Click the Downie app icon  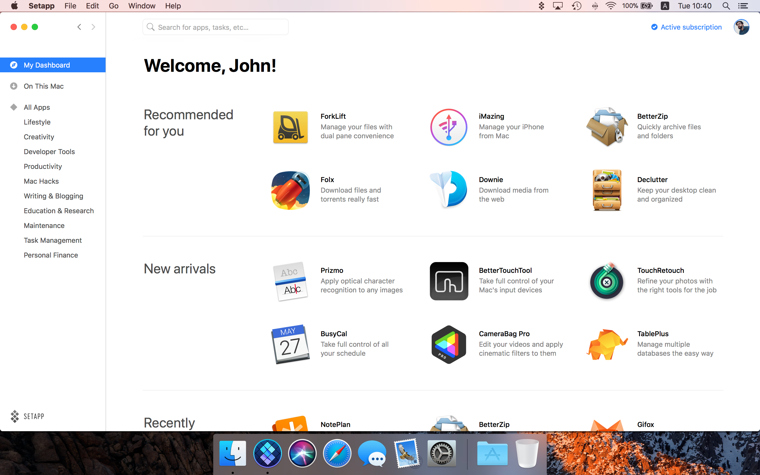point(449,189)
